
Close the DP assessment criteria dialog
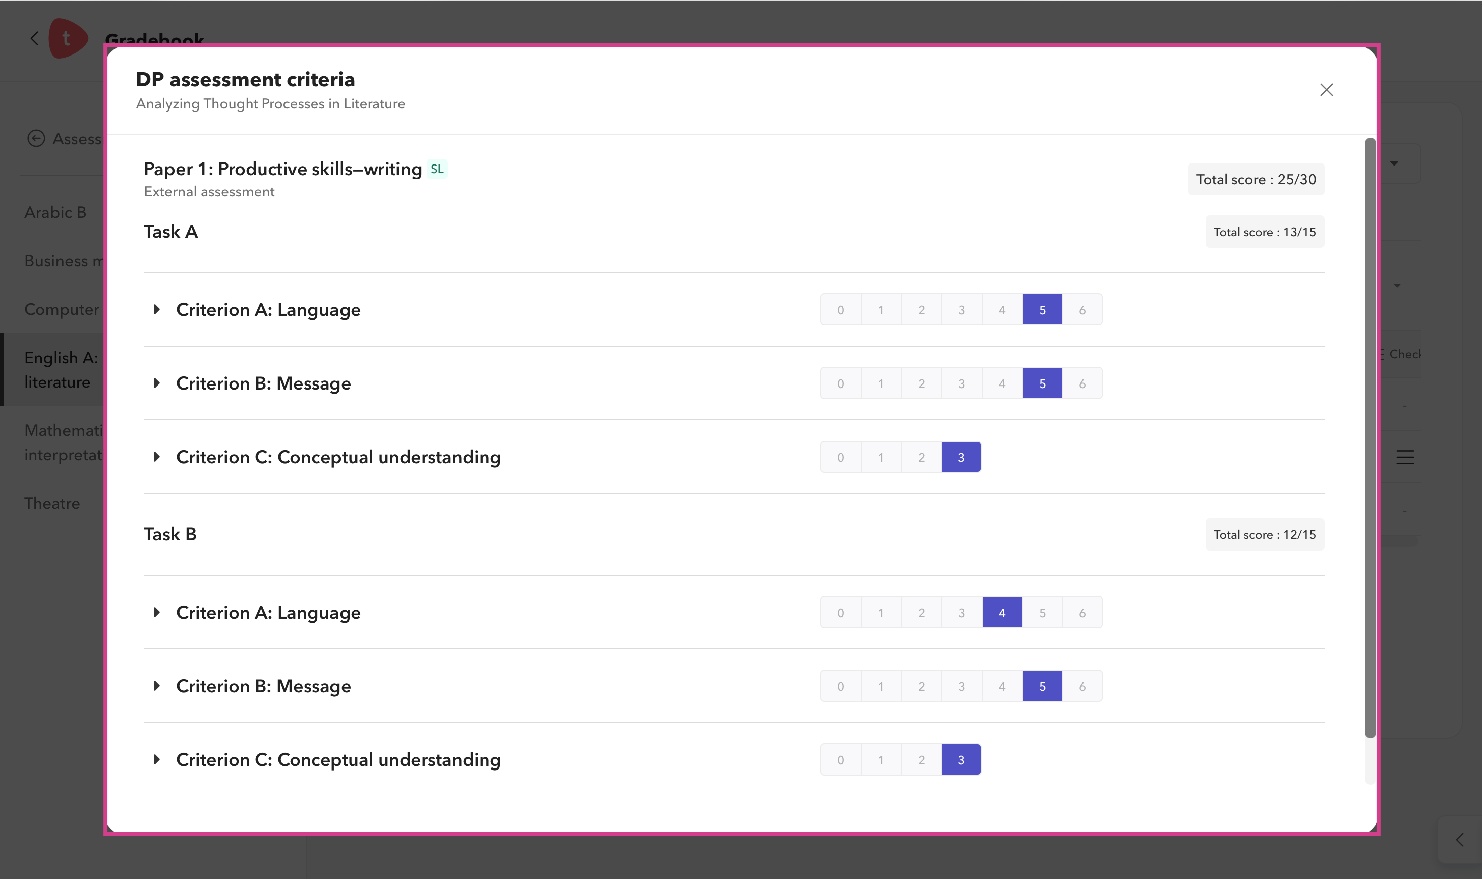click(1326, 89)
